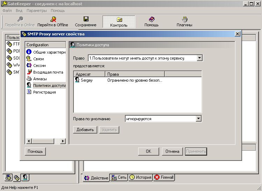
Task: Click the Configuration list header
Action: [45, 45]
